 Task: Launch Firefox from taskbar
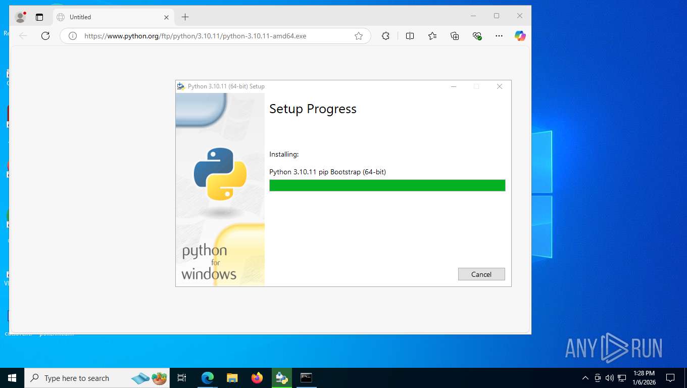[x=257, y=378]
